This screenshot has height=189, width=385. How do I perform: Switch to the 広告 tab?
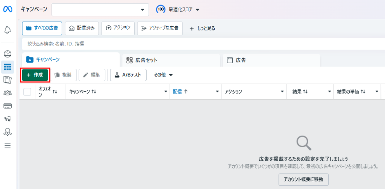pos(271,60)
